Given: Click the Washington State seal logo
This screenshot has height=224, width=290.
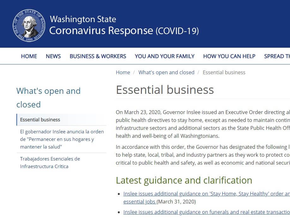Looking at the screenshot, I should click(x=29, y=25).
